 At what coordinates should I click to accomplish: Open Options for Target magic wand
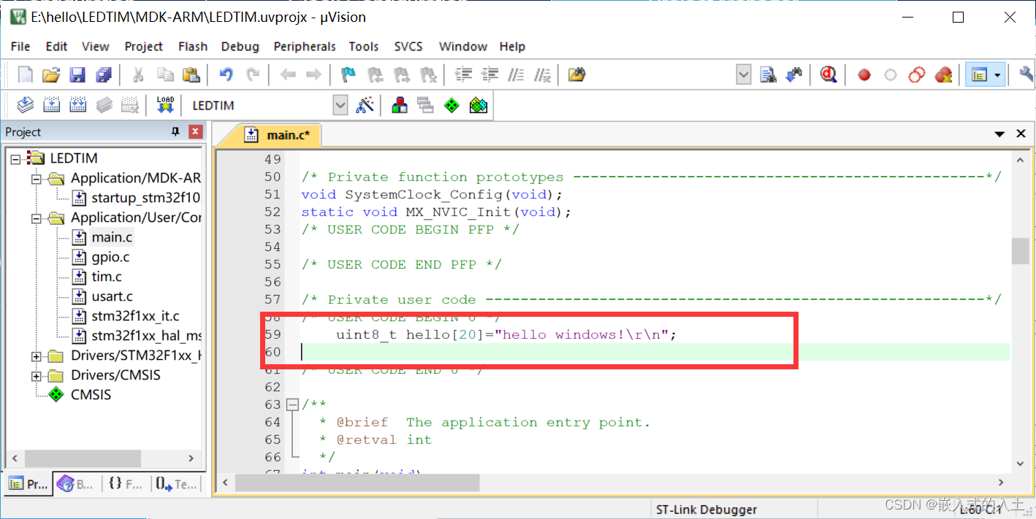tap(365, 105)
